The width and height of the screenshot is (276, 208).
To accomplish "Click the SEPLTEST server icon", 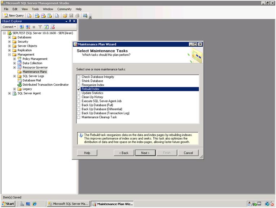I will (9, 33).
